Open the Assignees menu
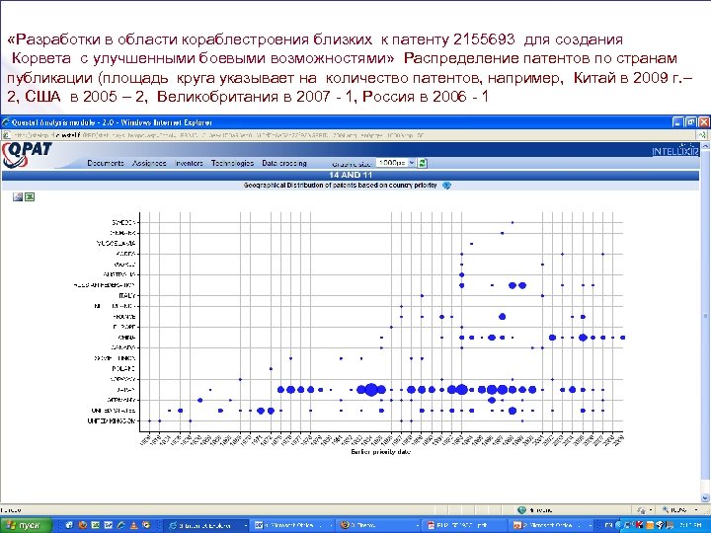The height and width of the screenshot is (533, 711). [x=149, y=163]
